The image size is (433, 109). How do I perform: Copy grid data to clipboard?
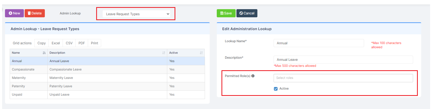41,43
